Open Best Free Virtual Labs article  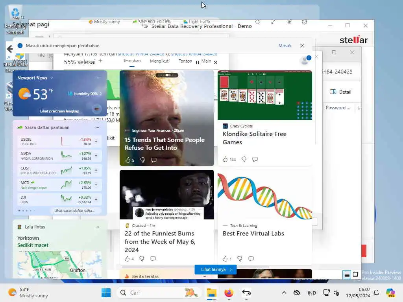tap(253, 234)
